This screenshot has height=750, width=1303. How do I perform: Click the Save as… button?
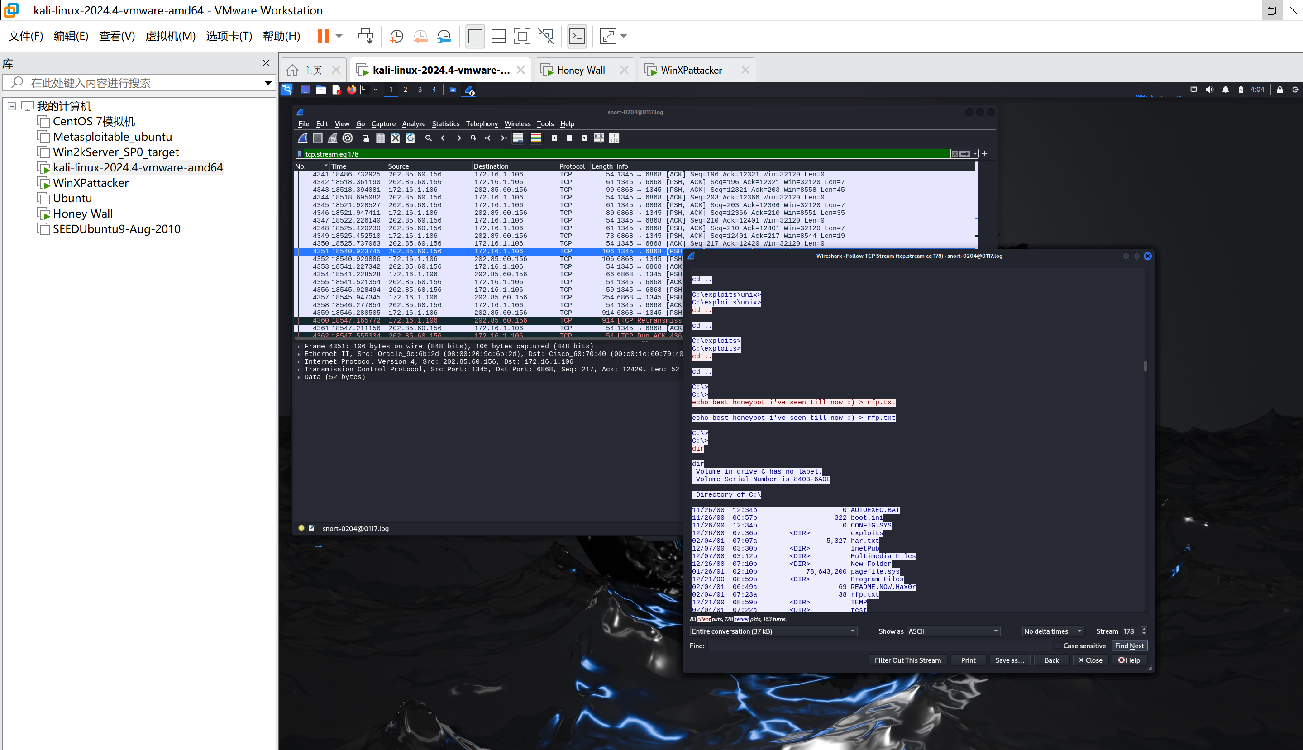pyautogui.click(x=1009, y=660)
